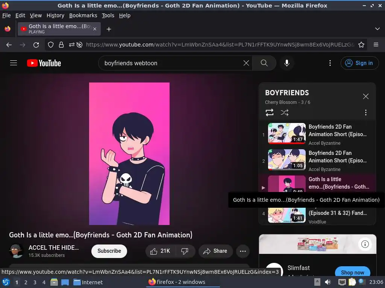The height and width of the screenshot is (288, 385).
Task: View site security padlock info
Action: pos(61,45)
